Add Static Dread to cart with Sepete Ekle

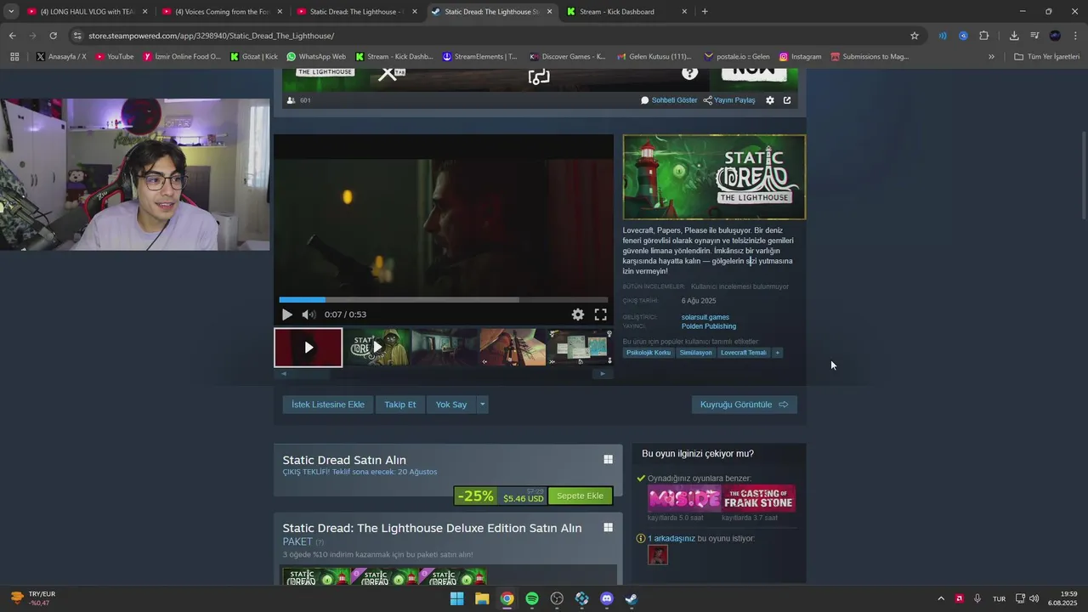point(580,496)
